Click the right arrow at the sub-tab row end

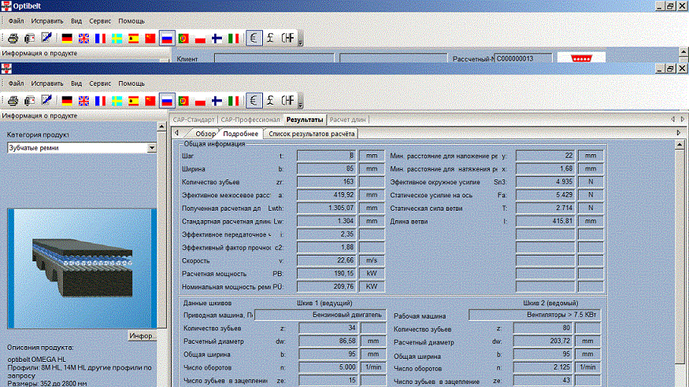(x=679, y=133)
